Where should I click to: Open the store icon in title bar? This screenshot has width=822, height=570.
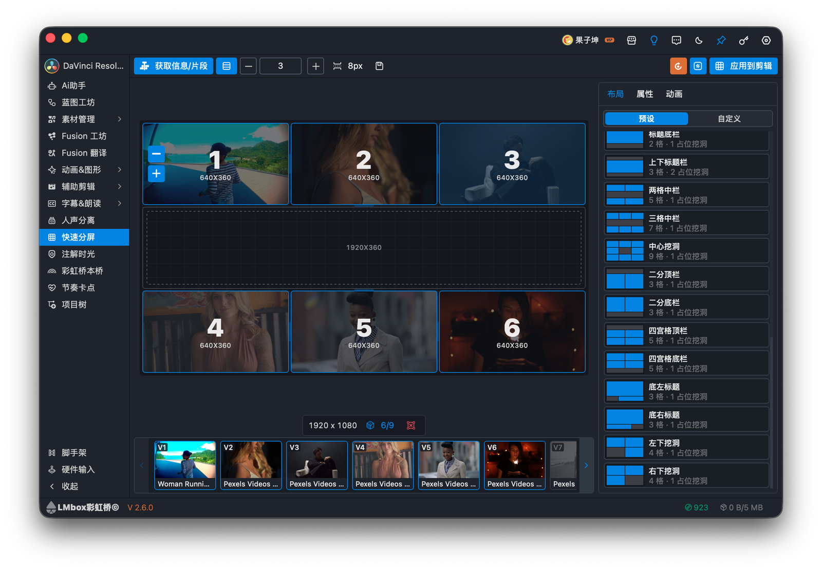[631, 40]
